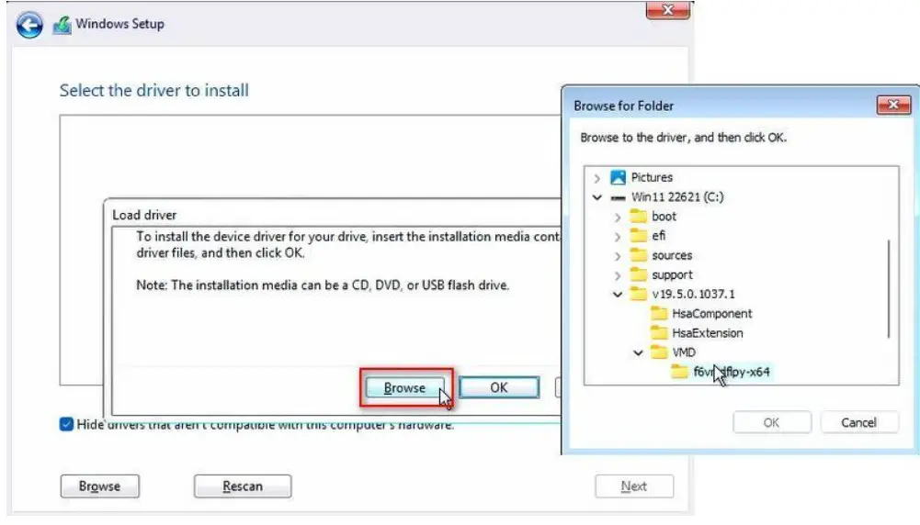This screenshot has width=920, height=525.
Task: Expand the boot folder node
Action: [618, 218]
